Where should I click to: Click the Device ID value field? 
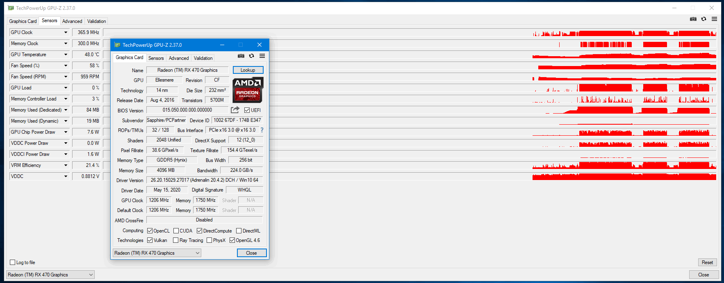click(x=237, y=120)
